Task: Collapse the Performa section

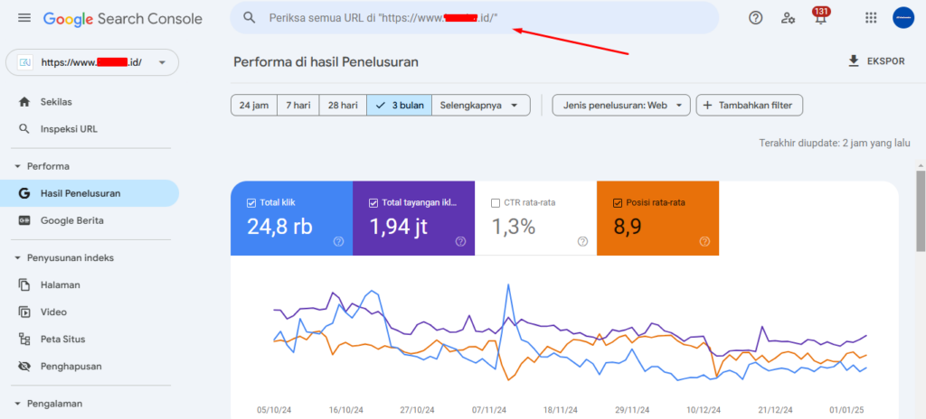Action: point(17,166)
